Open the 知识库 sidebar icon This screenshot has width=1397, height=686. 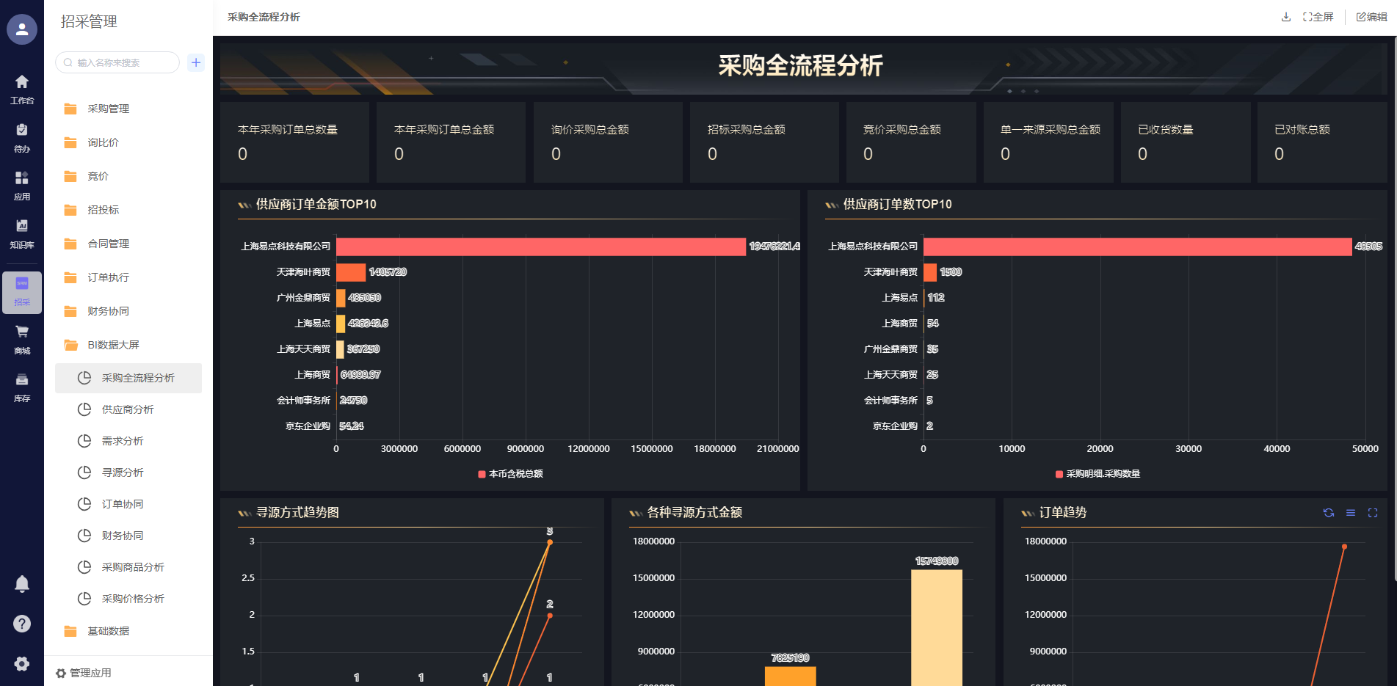(22, 233)
